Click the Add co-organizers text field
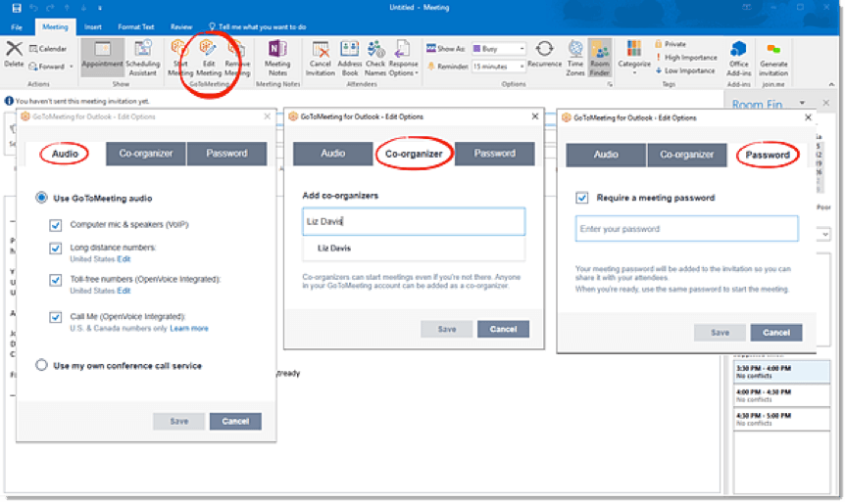Image resolution: width=845 pixels, height=502 pixels. (414, 222)
